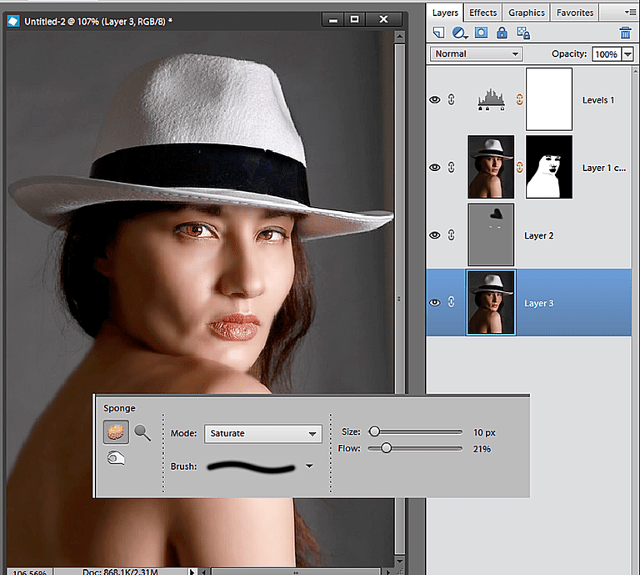Create a new layer icon
Viewport: 640px width, 575px height.
pos(439,33)
